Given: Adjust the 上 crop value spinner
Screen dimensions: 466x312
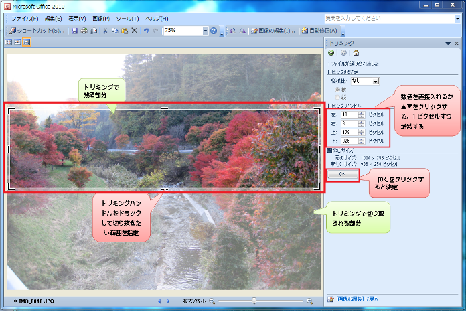Looking at the screenshot, I should (x=362, y=132).
